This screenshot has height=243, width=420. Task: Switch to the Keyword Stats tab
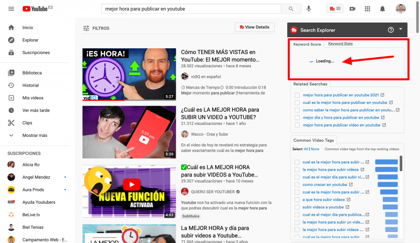point(340,44)
